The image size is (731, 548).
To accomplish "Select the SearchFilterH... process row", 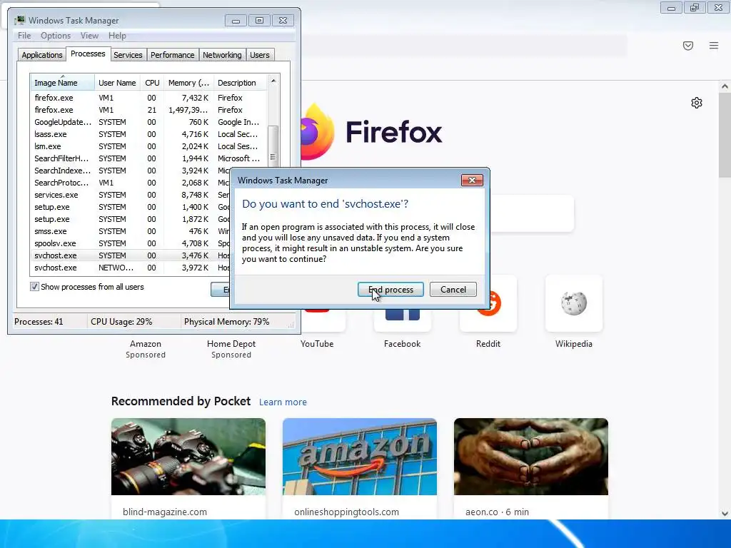I will coord(148,158).
